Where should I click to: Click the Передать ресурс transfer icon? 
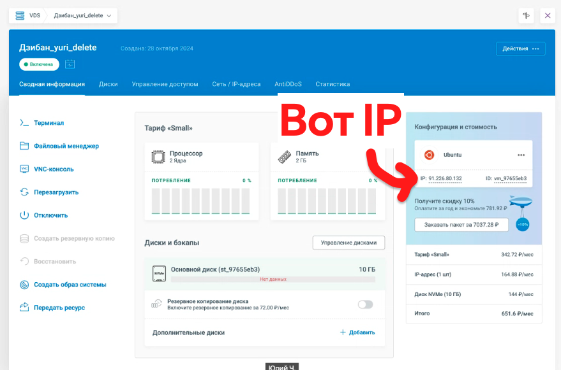tap(24, 308)
